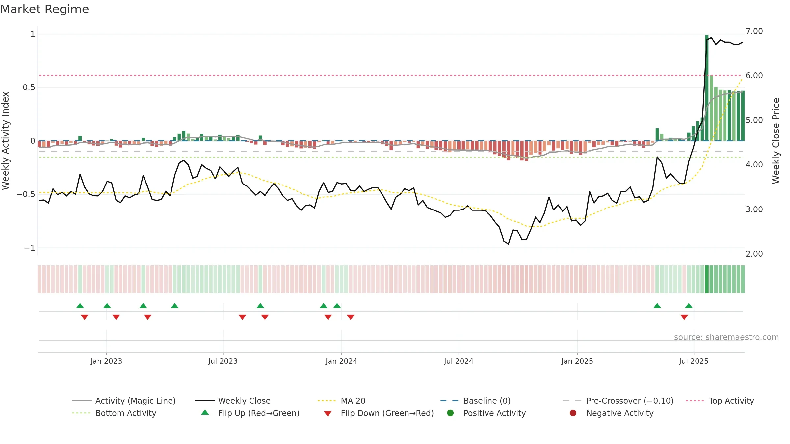Click the first green flip-up marker before Jan 2023
This screenshot has width=790, height=444.
[x=80, y=306]
